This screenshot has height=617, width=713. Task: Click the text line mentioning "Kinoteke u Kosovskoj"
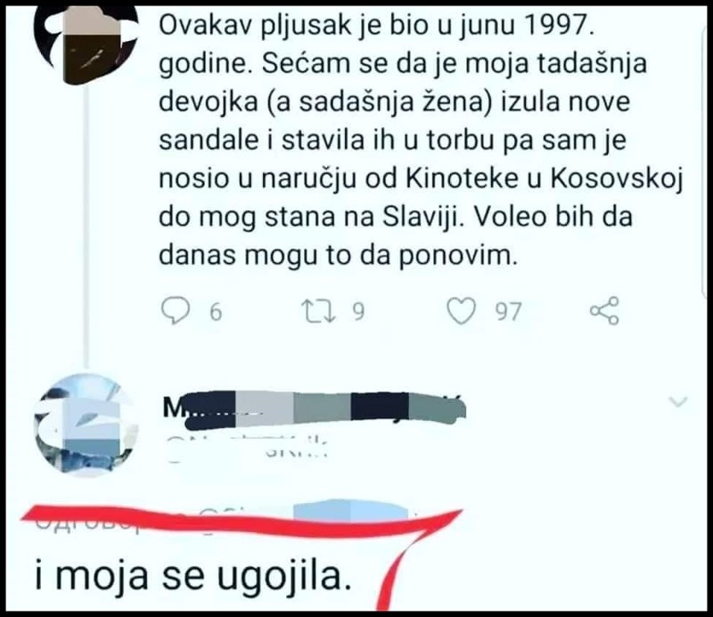click(x=421, y=179)
